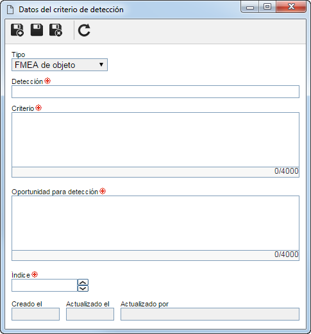
Task: Close the Datos del criterio window
Action: pyautogui.click(x=291, y=7)
